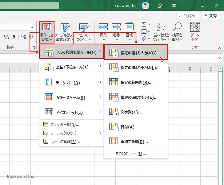
Task: Click the search box in title bar
Action: (30, 6)
